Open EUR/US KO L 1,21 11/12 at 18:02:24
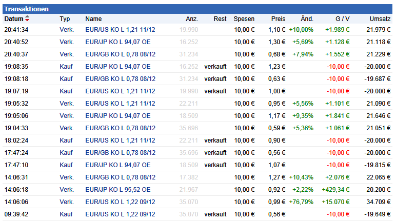The image size is (396, 221). (x=120, y=140)
